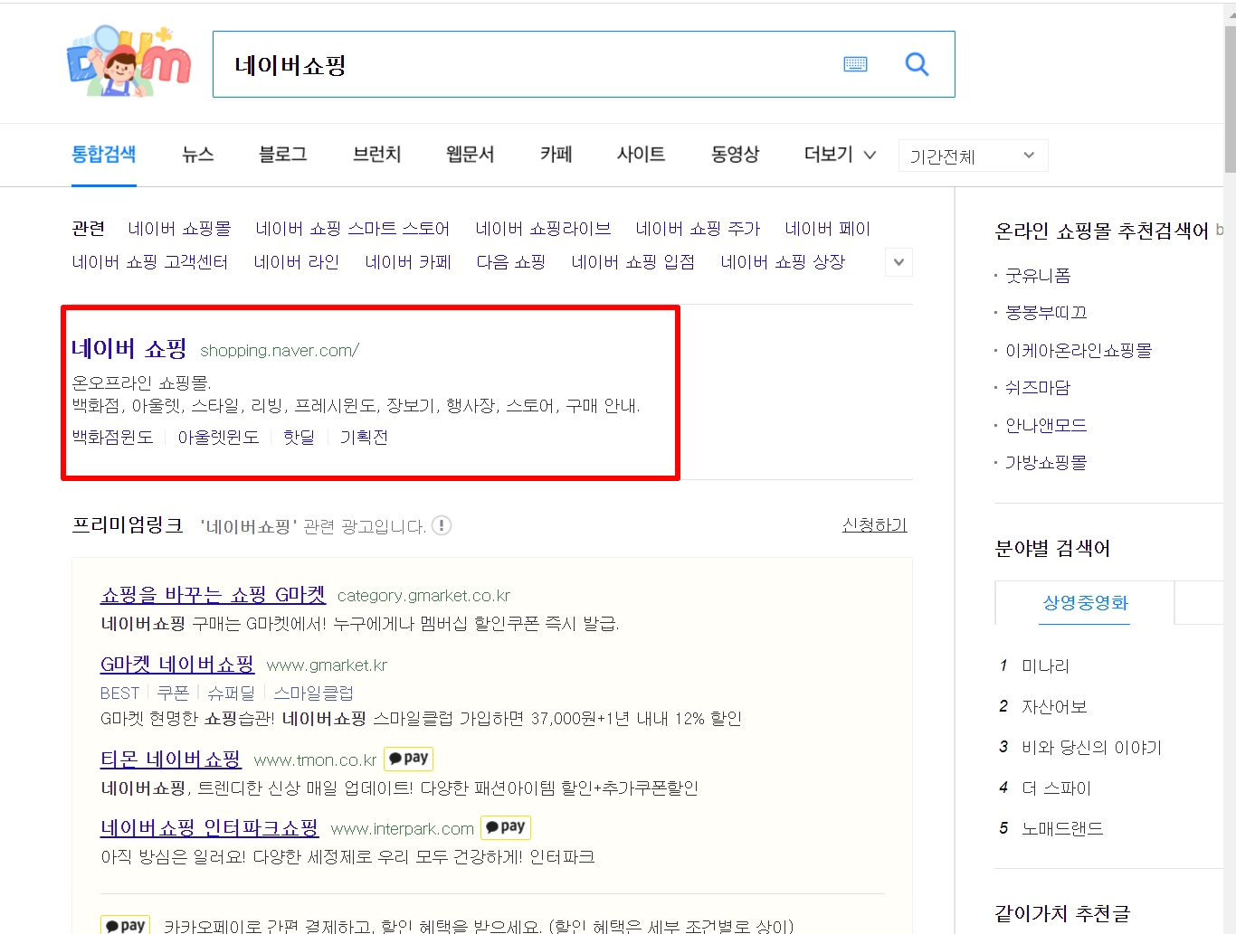Image resolution: width=1236 pixels, height=934 pixels.
Task: Go to the 동영상 tab
Action: pyautogui.click(x=735, y=155)
